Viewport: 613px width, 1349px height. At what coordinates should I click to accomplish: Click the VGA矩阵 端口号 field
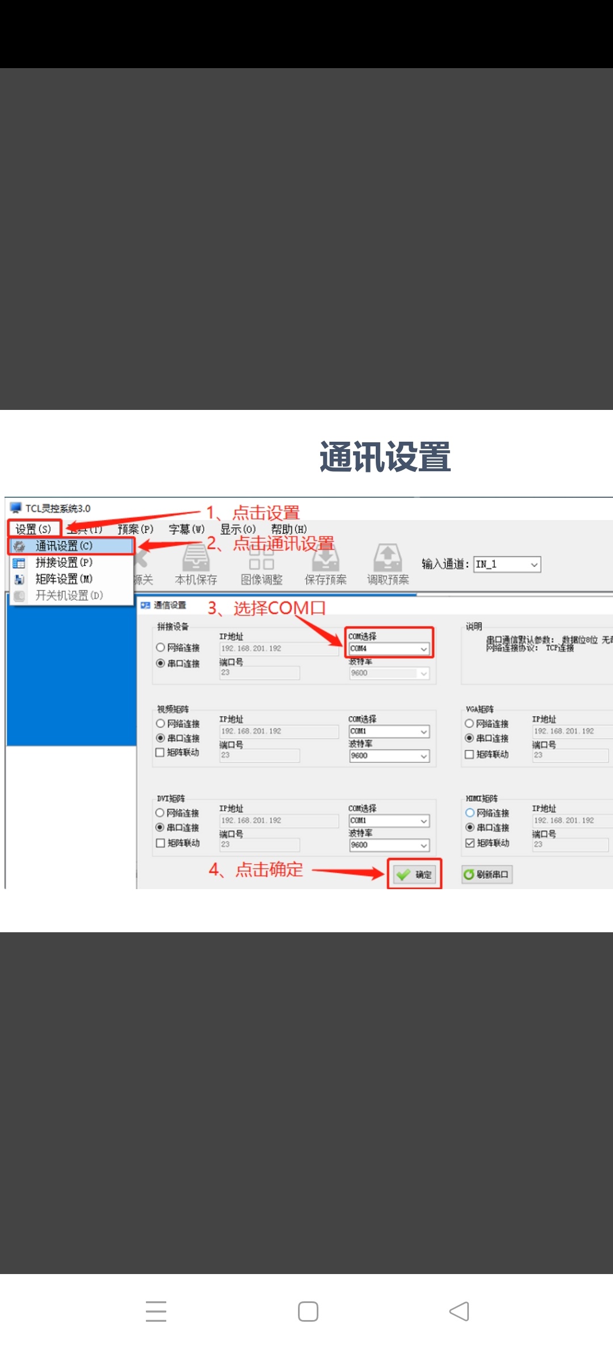570,756
